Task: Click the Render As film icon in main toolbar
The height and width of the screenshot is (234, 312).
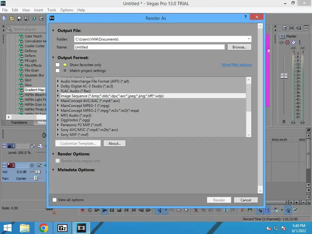Action: [34, 19]
